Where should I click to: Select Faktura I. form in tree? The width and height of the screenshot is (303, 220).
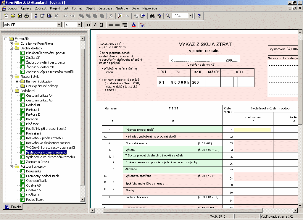coord(33,110)
